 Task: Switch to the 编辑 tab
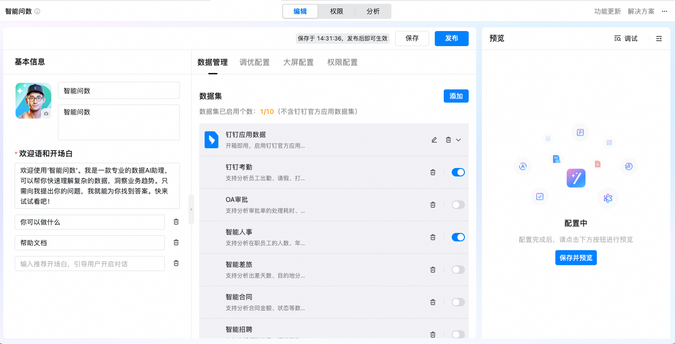[300, 11]
